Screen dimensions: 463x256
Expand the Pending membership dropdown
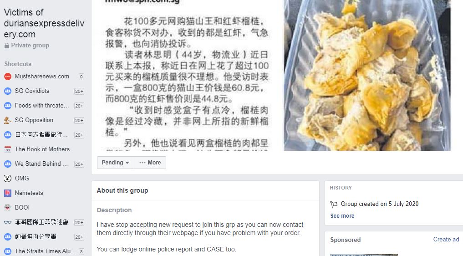coord(116,163)
